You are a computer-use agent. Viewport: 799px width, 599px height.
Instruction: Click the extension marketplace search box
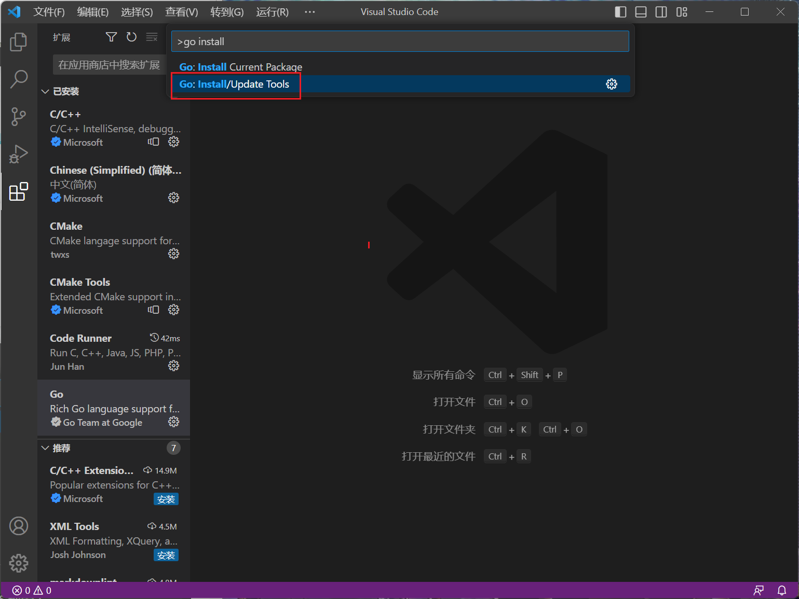tap(109, 65)
